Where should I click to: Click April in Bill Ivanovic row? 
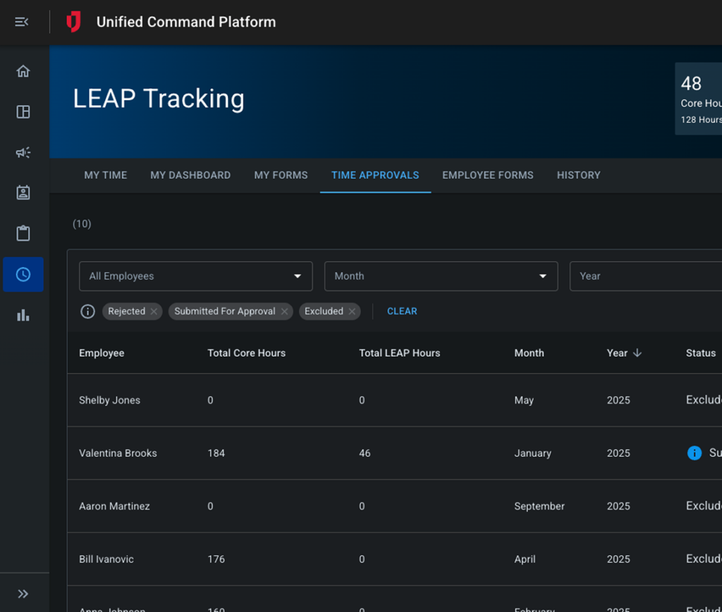(x=525, y=560)
